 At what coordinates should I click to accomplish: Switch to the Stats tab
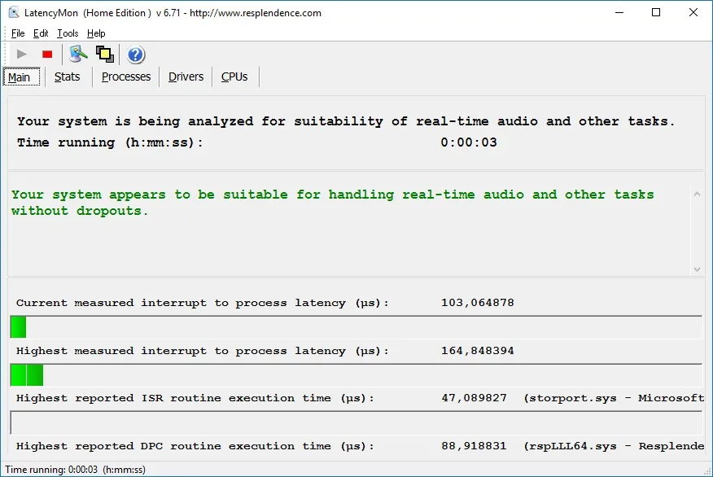(67, 77)
